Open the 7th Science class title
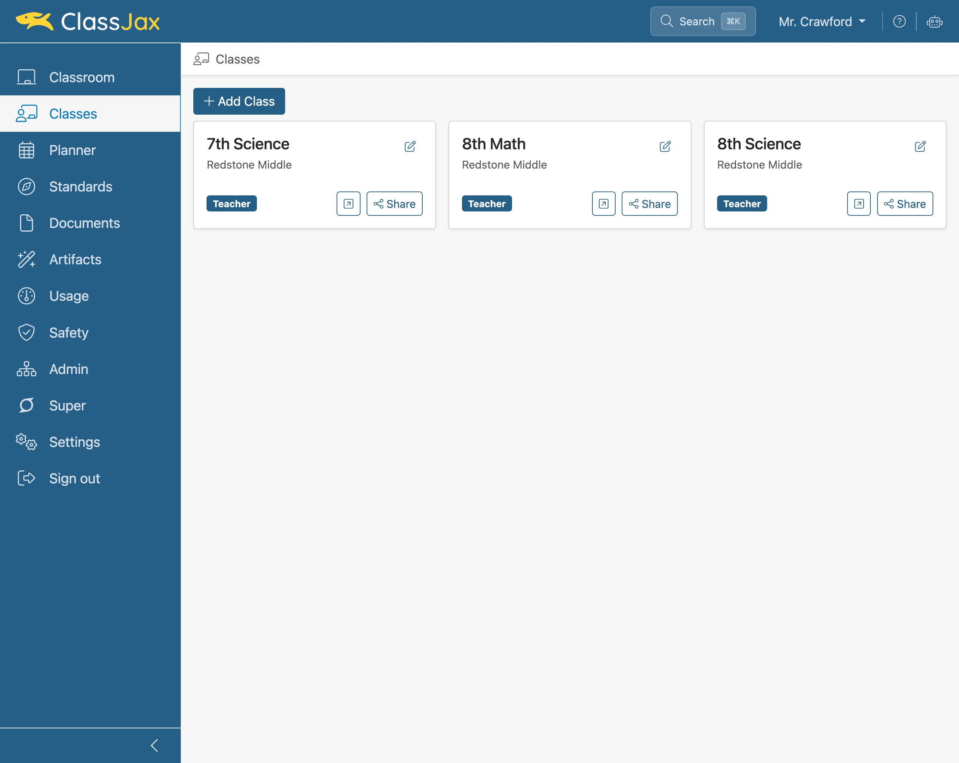The height and width of the screenshot is (763, 959). point(248,144)
